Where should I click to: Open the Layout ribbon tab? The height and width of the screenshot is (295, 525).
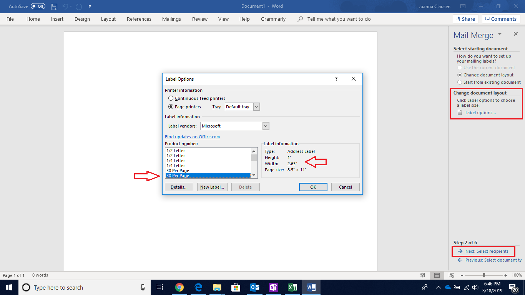click(x=108, y=19)
